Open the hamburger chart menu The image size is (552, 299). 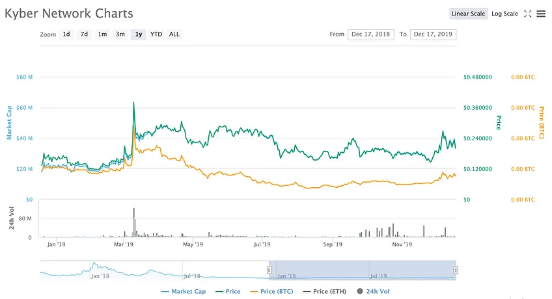coord(541,14)
